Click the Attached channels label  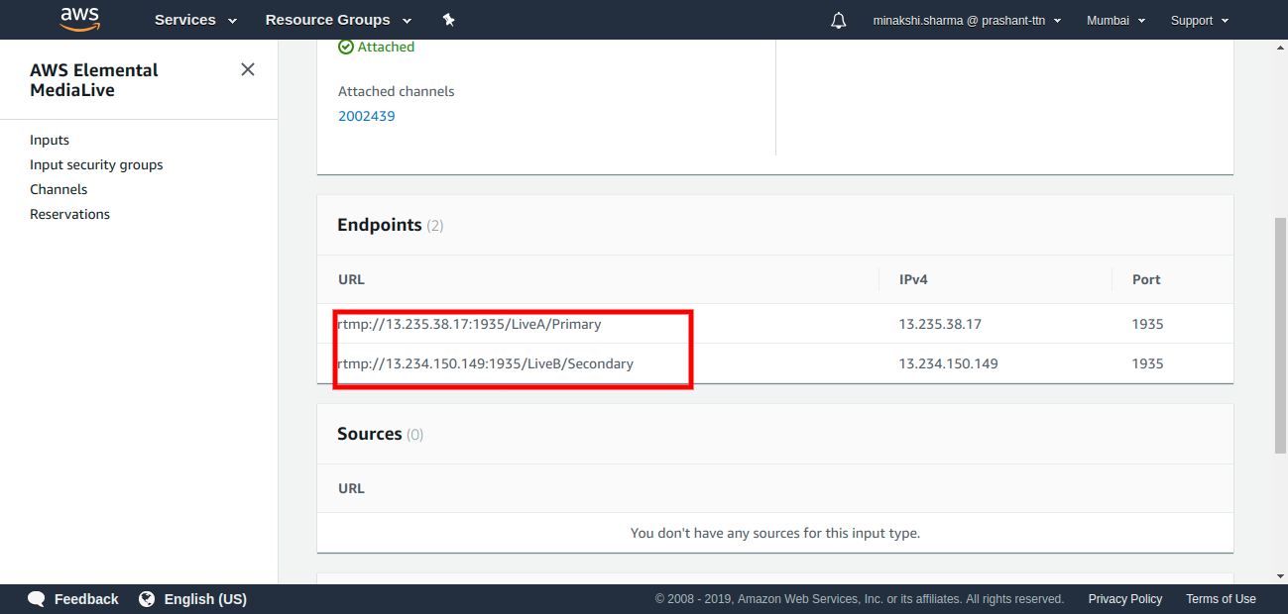pyautogui.click(x=396, y=91)
